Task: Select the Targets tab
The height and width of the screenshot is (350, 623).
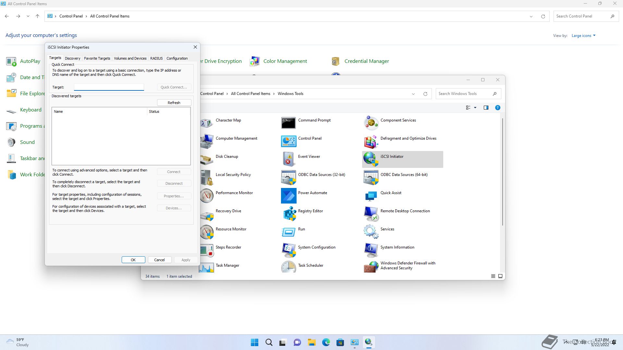Action: coord(55,58)
